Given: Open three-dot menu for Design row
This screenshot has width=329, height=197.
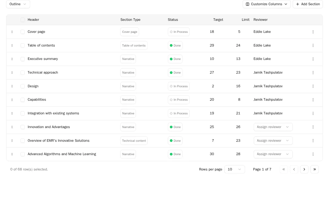Looking at the screenshot, I should click(x=313, y=86).
